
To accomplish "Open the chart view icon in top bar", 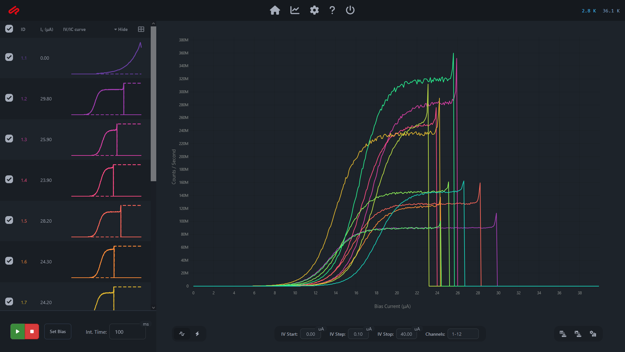I will [x=295, y=10].
